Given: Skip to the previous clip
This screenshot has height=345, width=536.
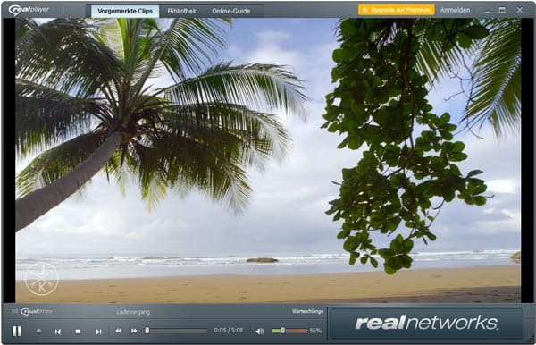Looking at the screenshot, I should [x=58, y=332].
